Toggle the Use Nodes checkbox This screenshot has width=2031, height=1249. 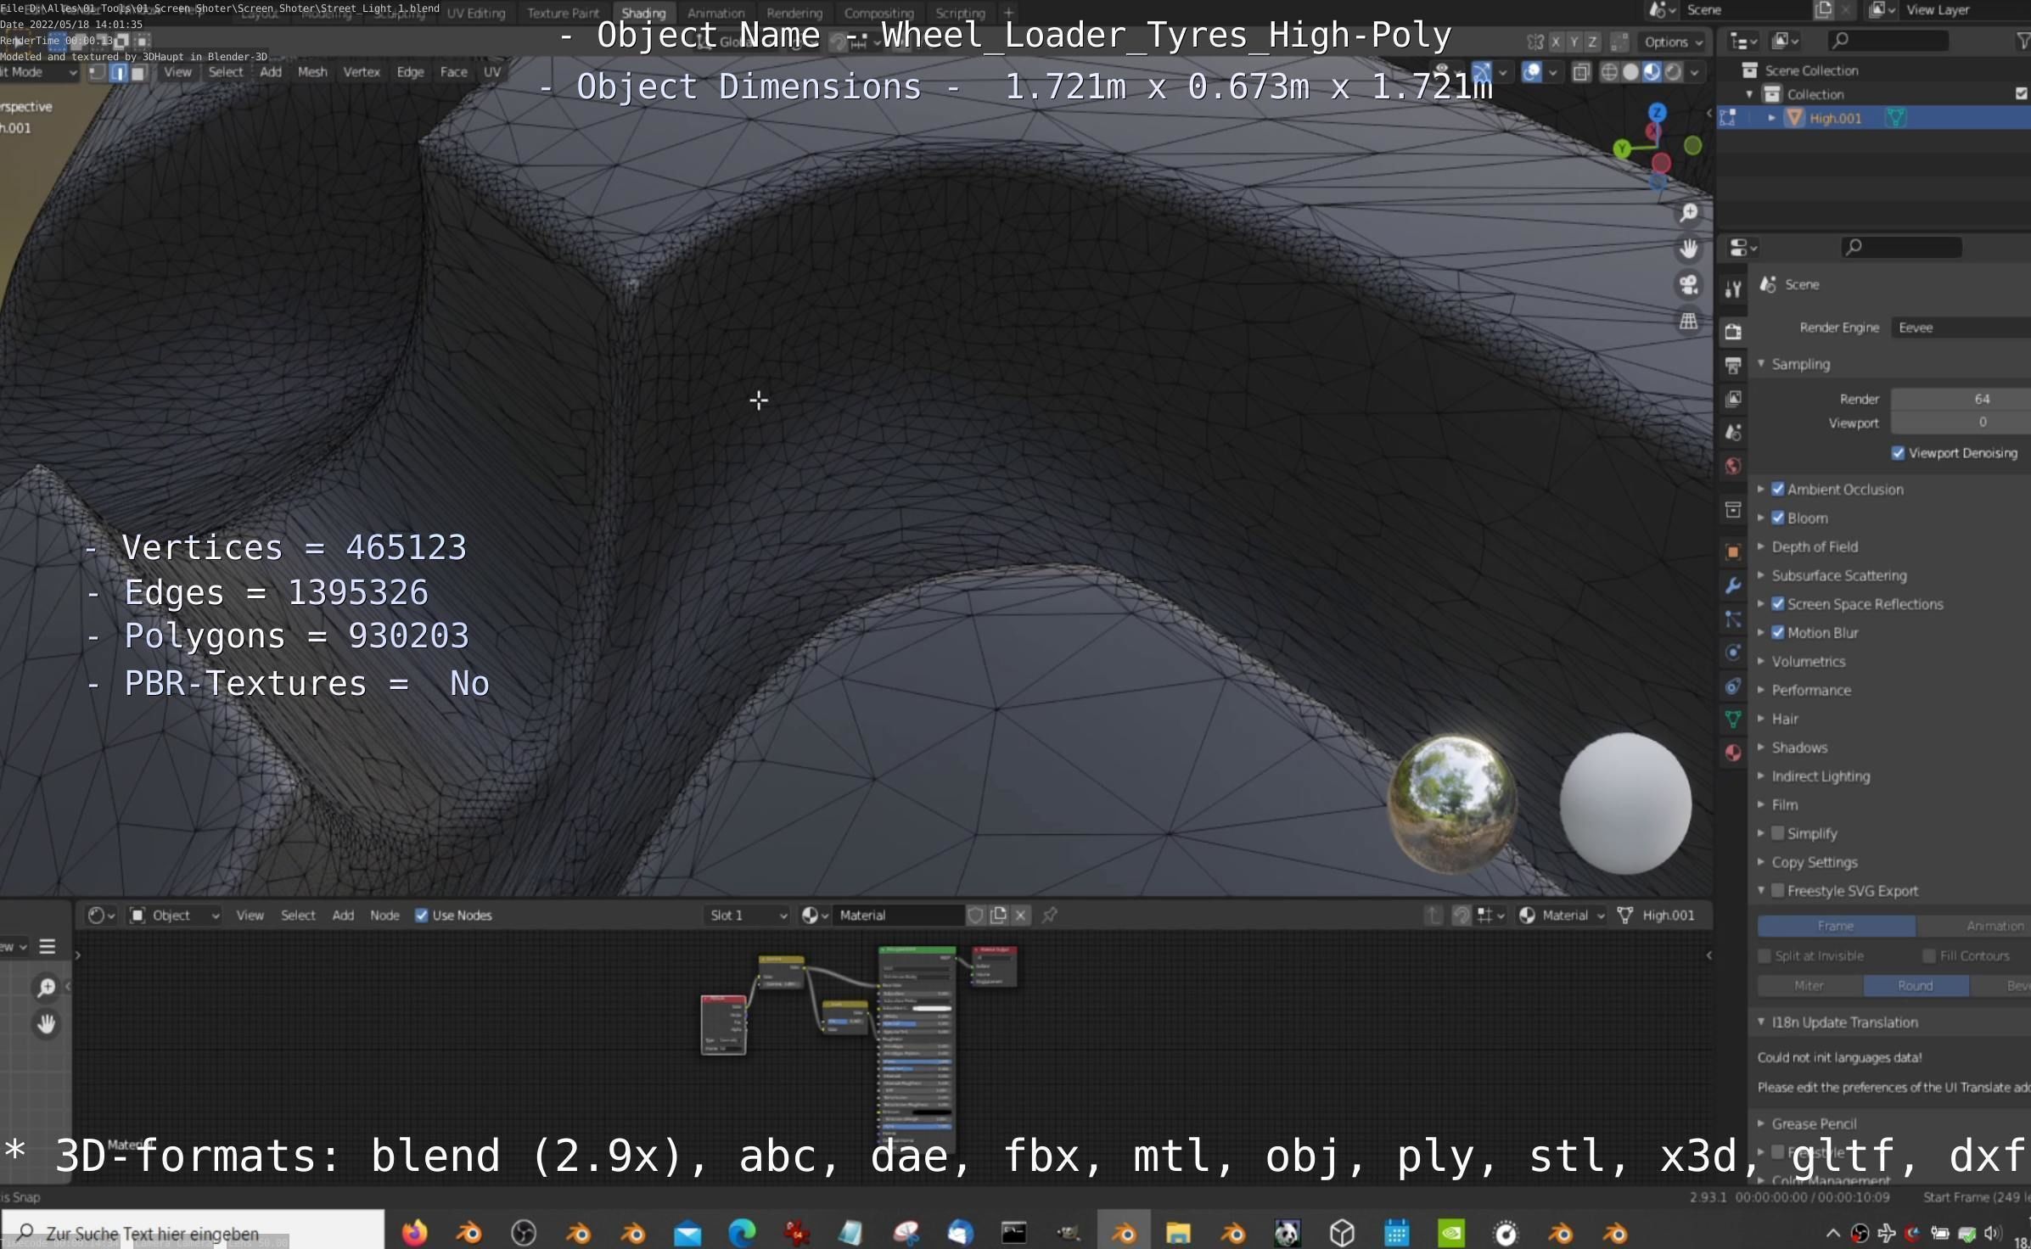pos(422,915)
